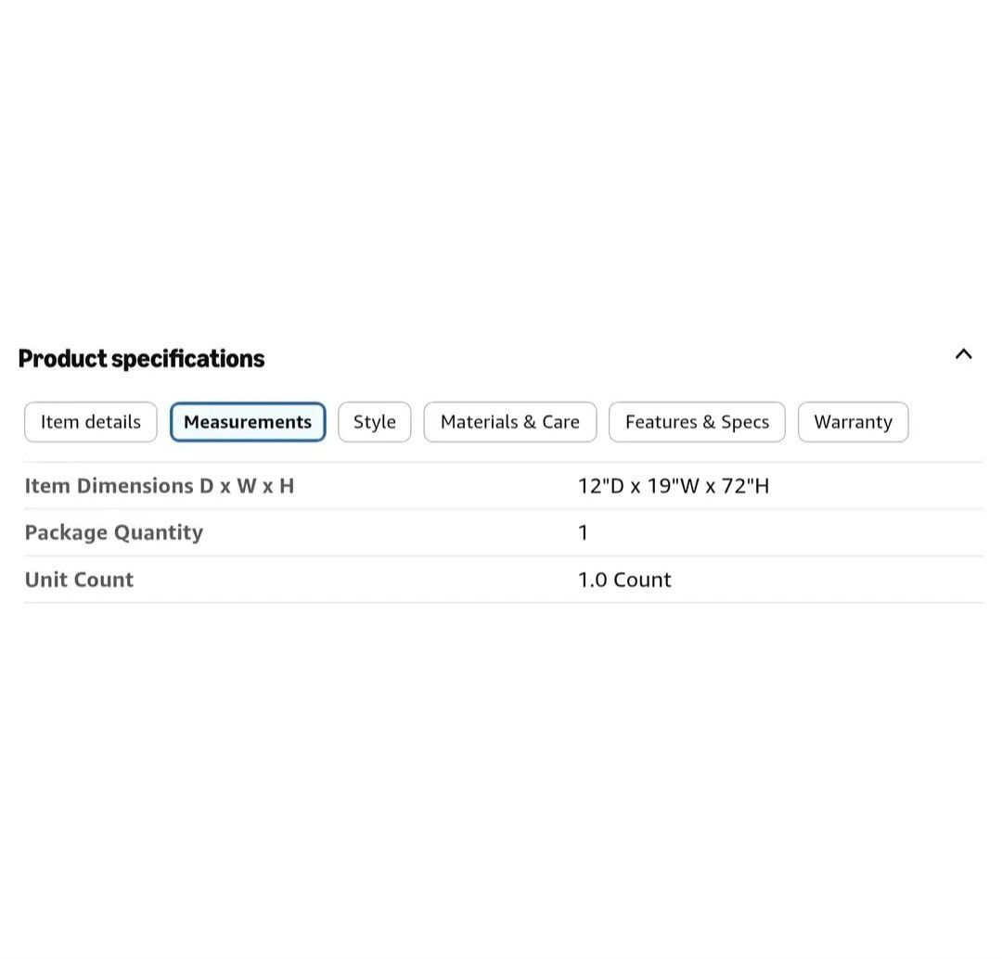The height and width of the screenshot is (959, 1002).
Task: Click the word specifications in the heading
Action: pos(188,359)
